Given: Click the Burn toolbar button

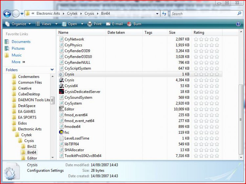Looking at the screenshot, I should [x=134, y=24].
